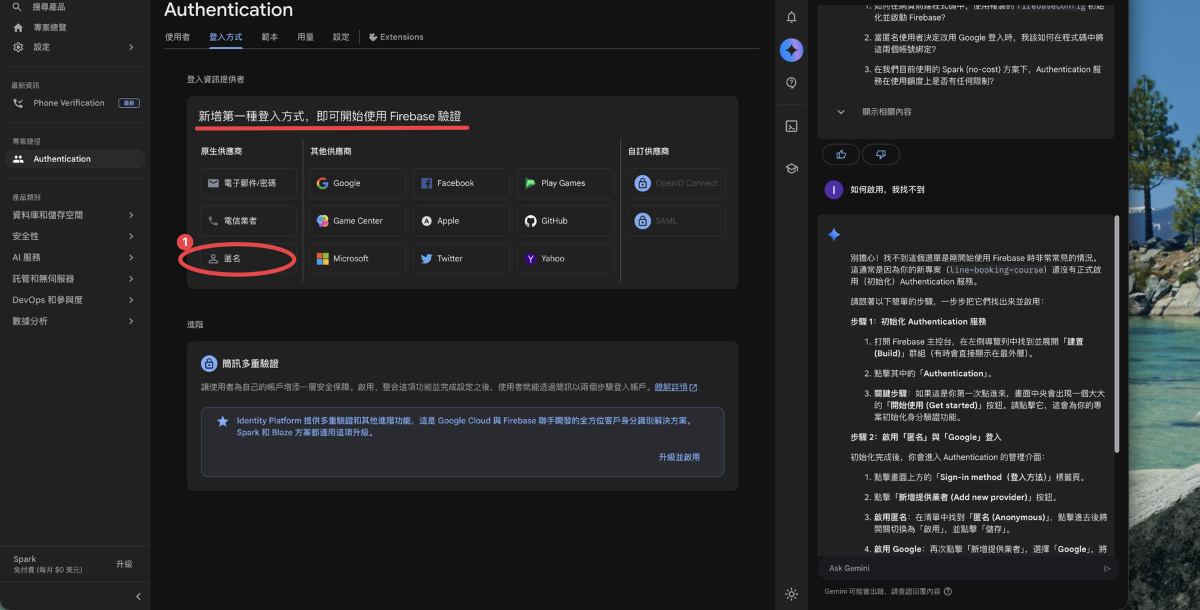Screen dimensions: 1200x610
Task: Toggle theme with sun brightness icon
Action: point(791,594)
